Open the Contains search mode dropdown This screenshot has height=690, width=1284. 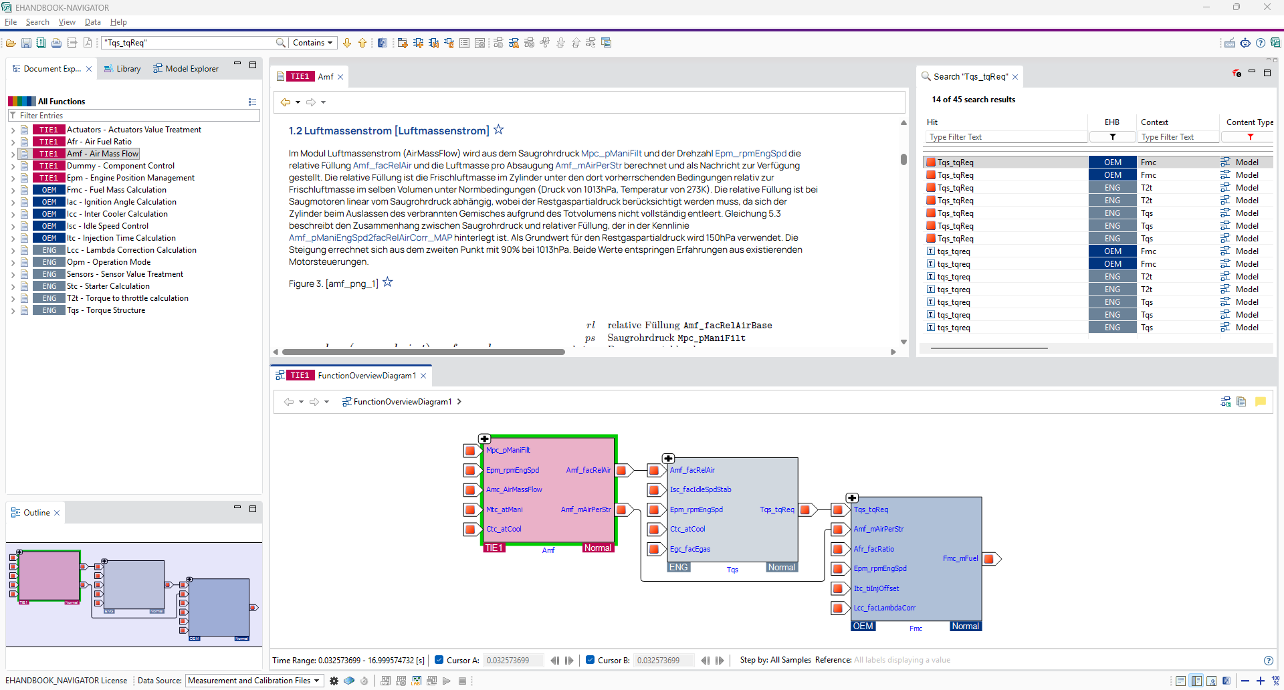[312, 42]
